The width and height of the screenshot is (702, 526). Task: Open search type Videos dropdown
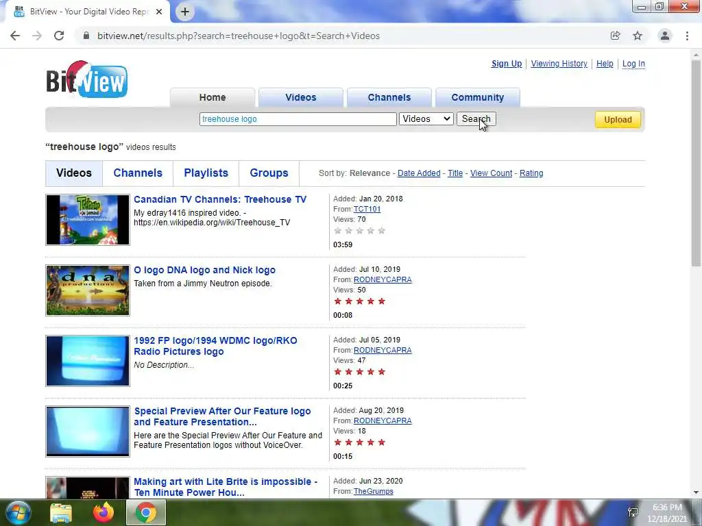point(426,119)
